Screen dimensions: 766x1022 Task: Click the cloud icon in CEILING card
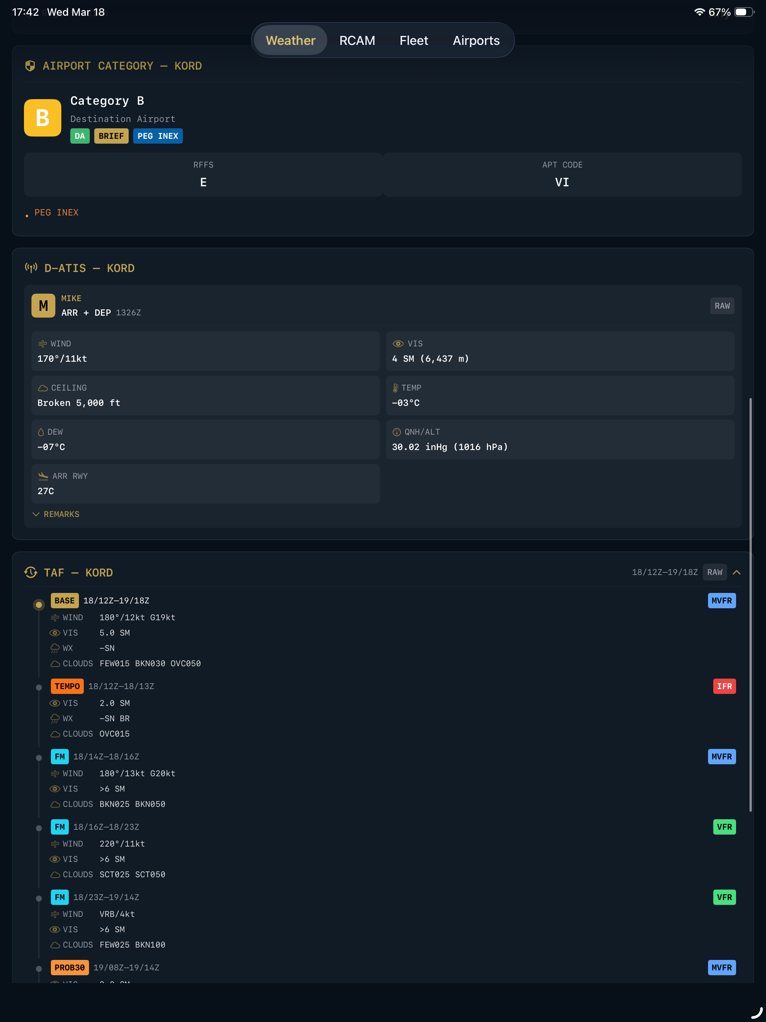pos(43,388)
